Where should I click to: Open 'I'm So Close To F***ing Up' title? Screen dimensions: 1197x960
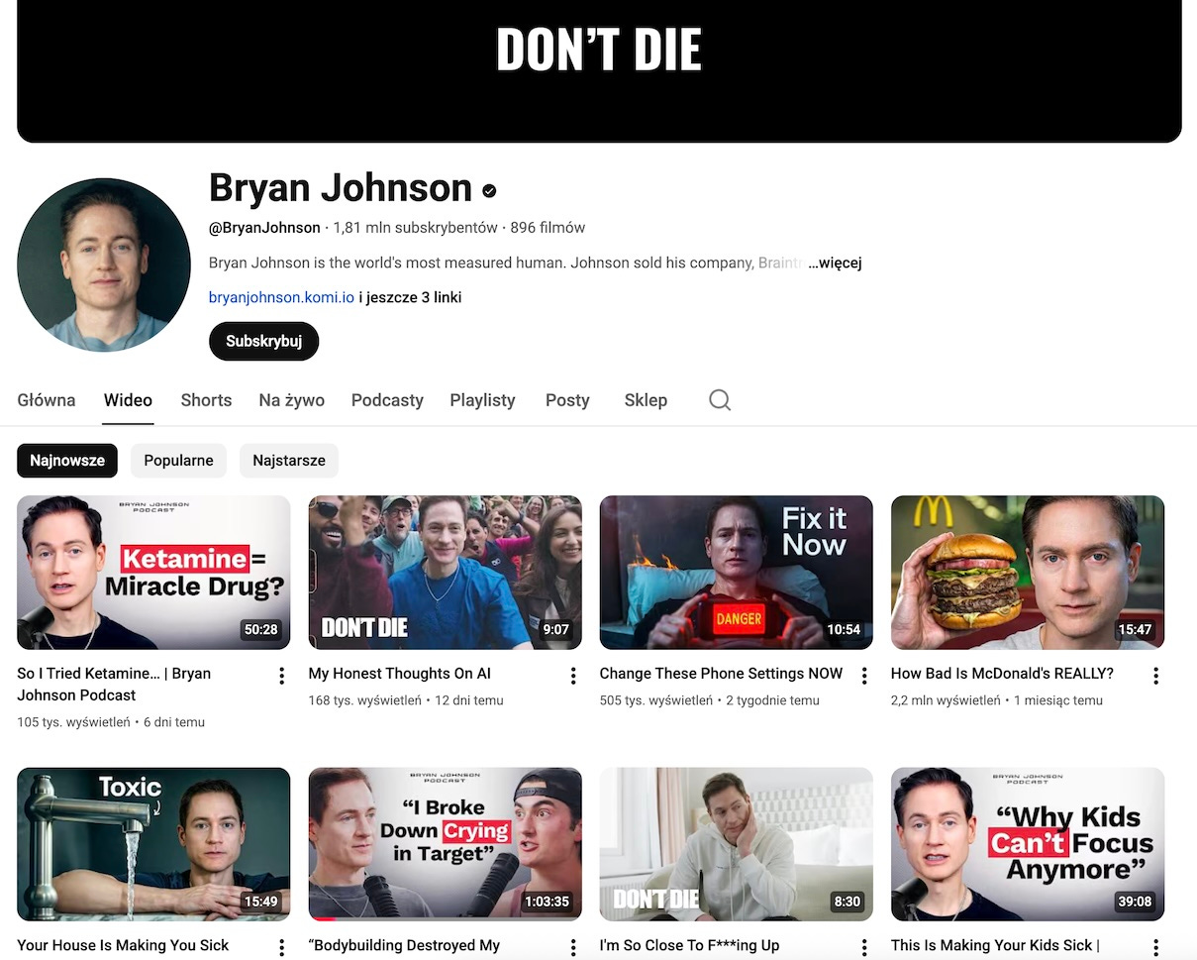pyautogui.click(x=689, y=946)
